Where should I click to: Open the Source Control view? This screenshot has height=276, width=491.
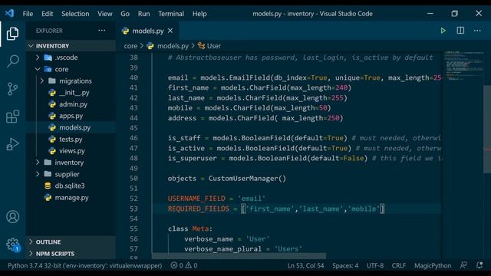click(x=12, y=89)
